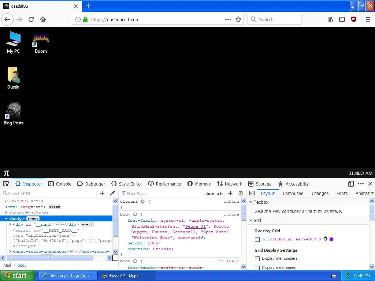
Task: Switch to the Console tab
Action: (x=60, y=184)
